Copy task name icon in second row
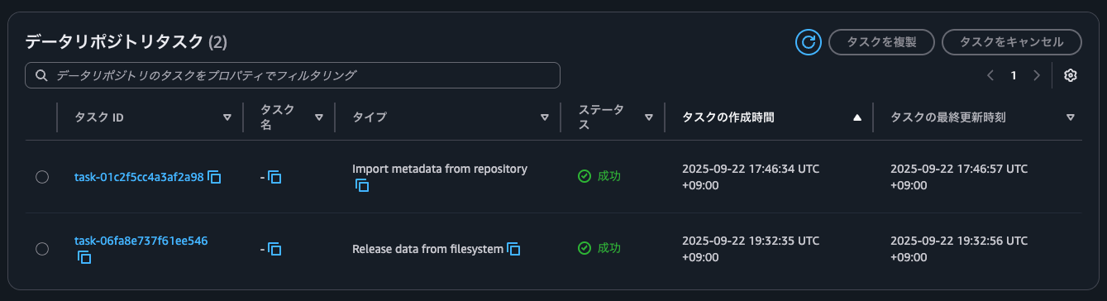Viewport: 1107px width, 301px height. click(275, 249)
